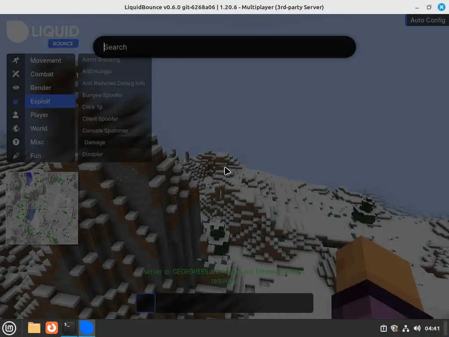Enable the Click Tp module
This screenshot has width=449, height=337.
click(115, 107)
